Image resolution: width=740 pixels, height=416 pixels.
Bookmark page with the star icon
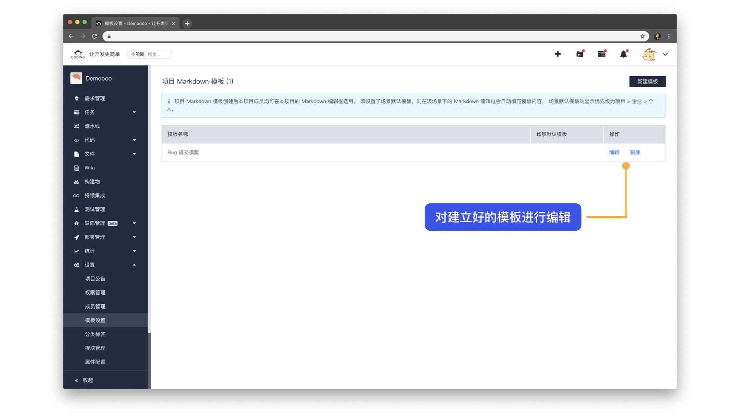tap(642, 36)
